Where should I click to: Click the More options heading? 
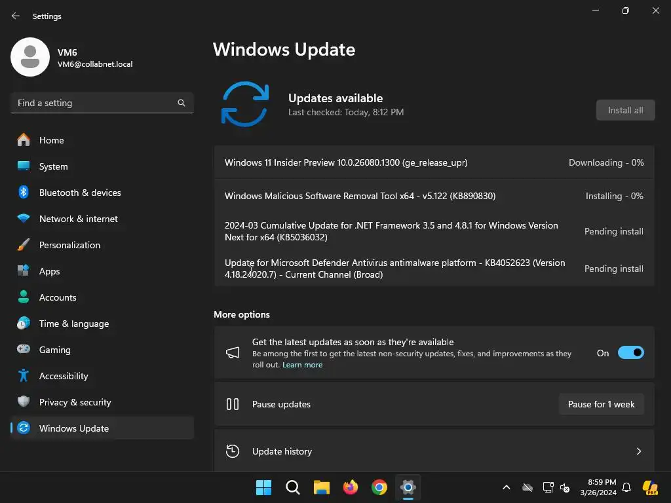coord(242,314)
